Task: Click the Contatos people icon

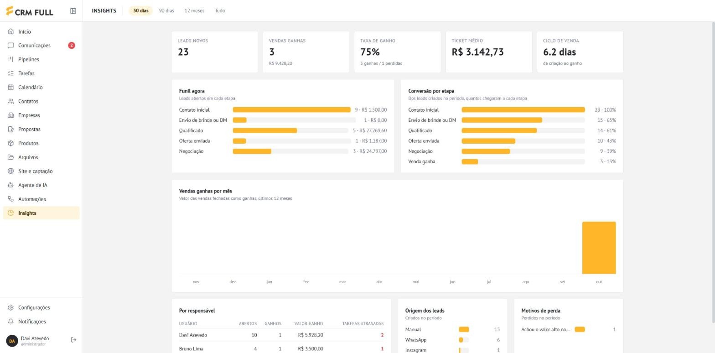Action: 11,101
